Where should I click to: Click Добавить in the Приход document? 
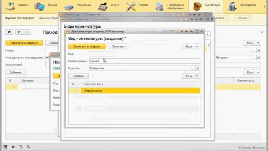click(x=15, y=73)
